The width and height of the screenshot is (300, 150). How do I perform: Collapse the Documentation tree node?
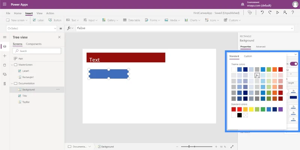[x=12, y=83]
